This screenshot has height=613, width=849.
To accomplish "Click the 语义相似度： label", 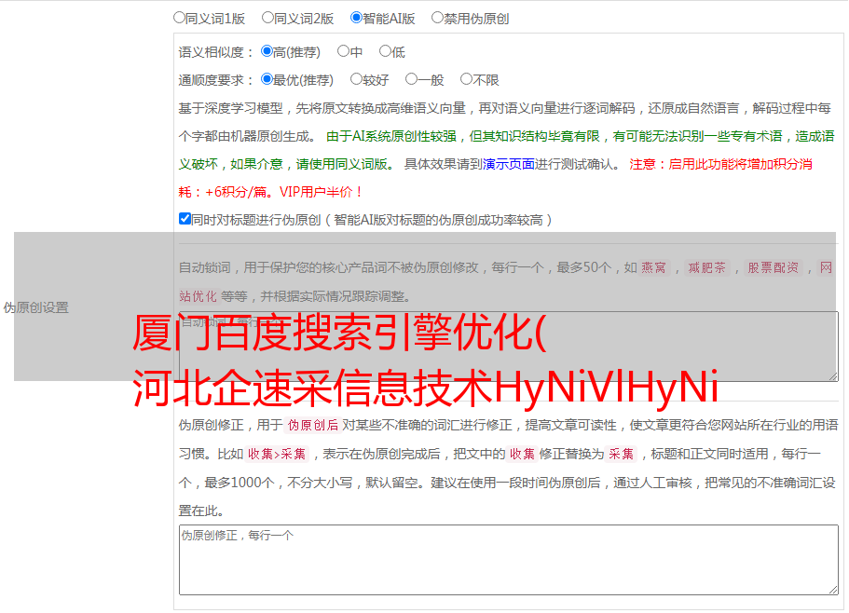I will pos(216,52).
